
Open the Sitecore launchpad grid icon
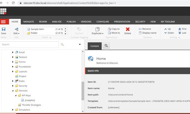point(3,11)
